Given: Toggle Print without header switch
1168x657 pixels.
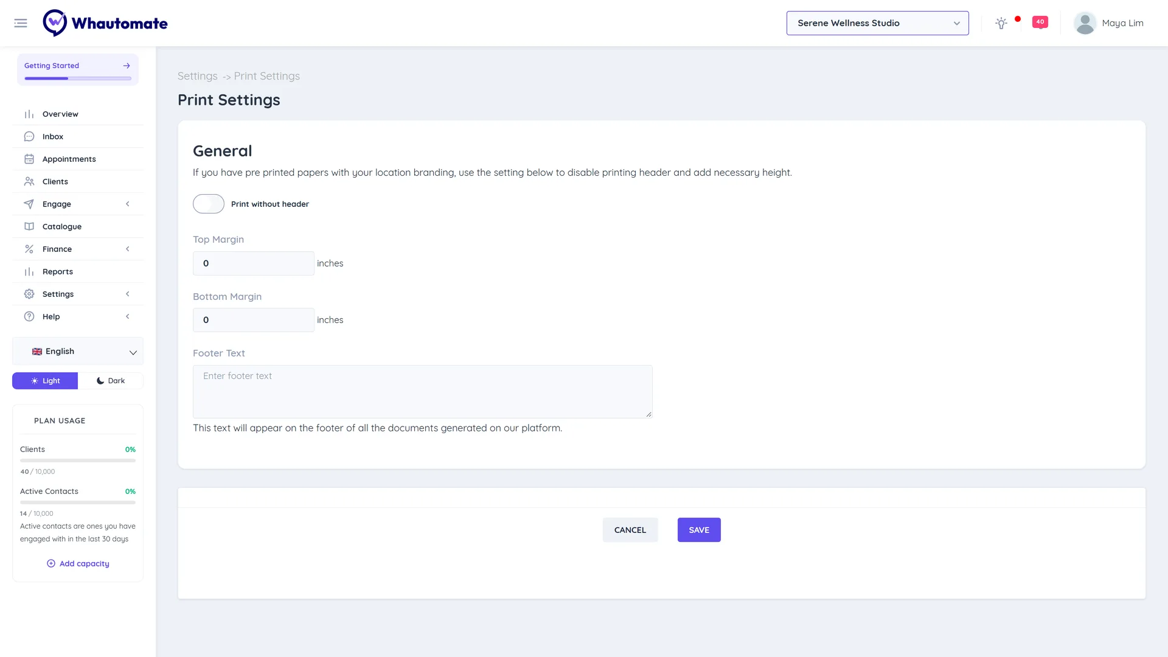Looking at the screenshot, I should [209, 204].
